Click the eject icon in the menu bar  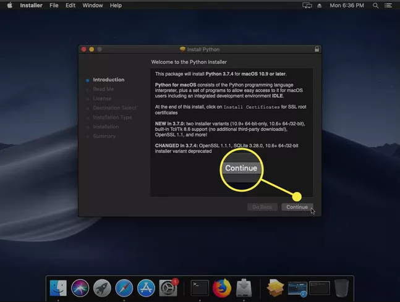319,6
